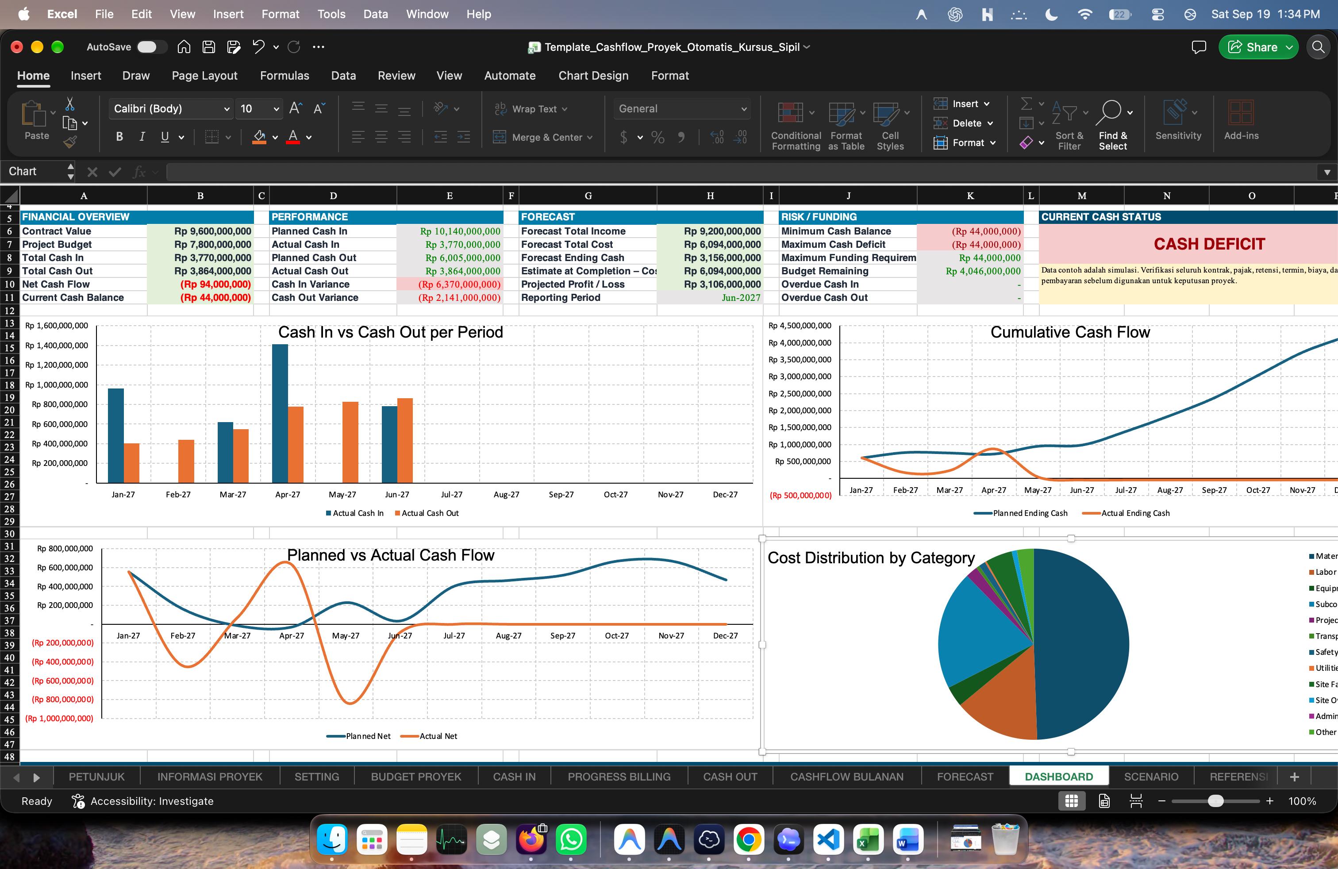Toggle the Focus moon icon in menu bar

tap(1051, 15)
